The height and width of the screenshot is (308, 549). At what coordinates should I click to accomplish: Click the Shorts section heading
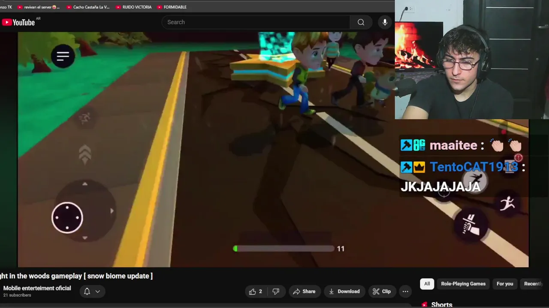click(442, 305)
